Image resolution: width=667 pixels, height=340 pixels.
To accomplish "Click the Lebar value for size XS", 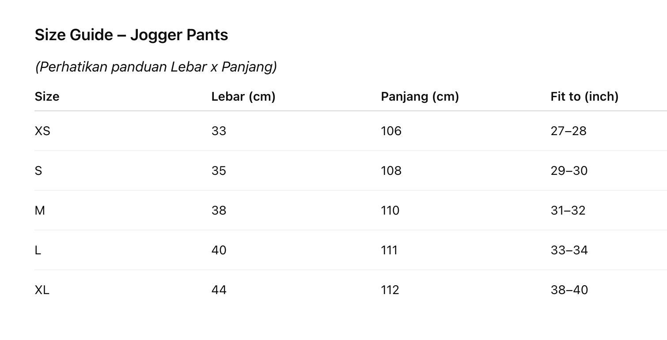I will pos(219,131).
